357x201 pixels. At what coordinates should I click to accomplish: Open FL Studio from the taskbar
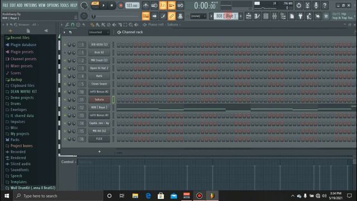click(212, 196)
